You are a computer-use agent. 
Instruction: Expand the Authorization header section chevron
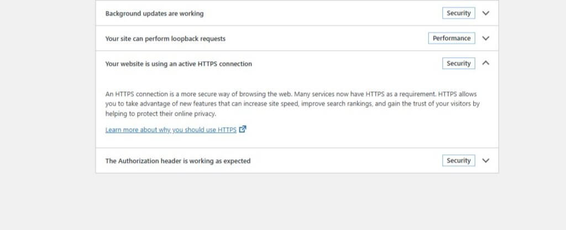click(x=486, y=161)
